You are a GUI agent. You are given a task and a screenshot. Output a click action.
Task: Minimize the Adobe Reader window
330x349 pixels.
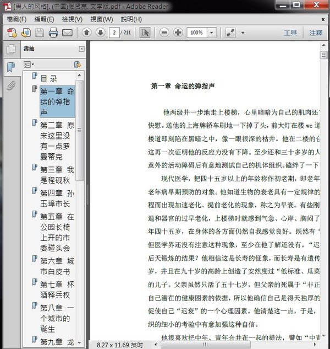coord(283,5)
